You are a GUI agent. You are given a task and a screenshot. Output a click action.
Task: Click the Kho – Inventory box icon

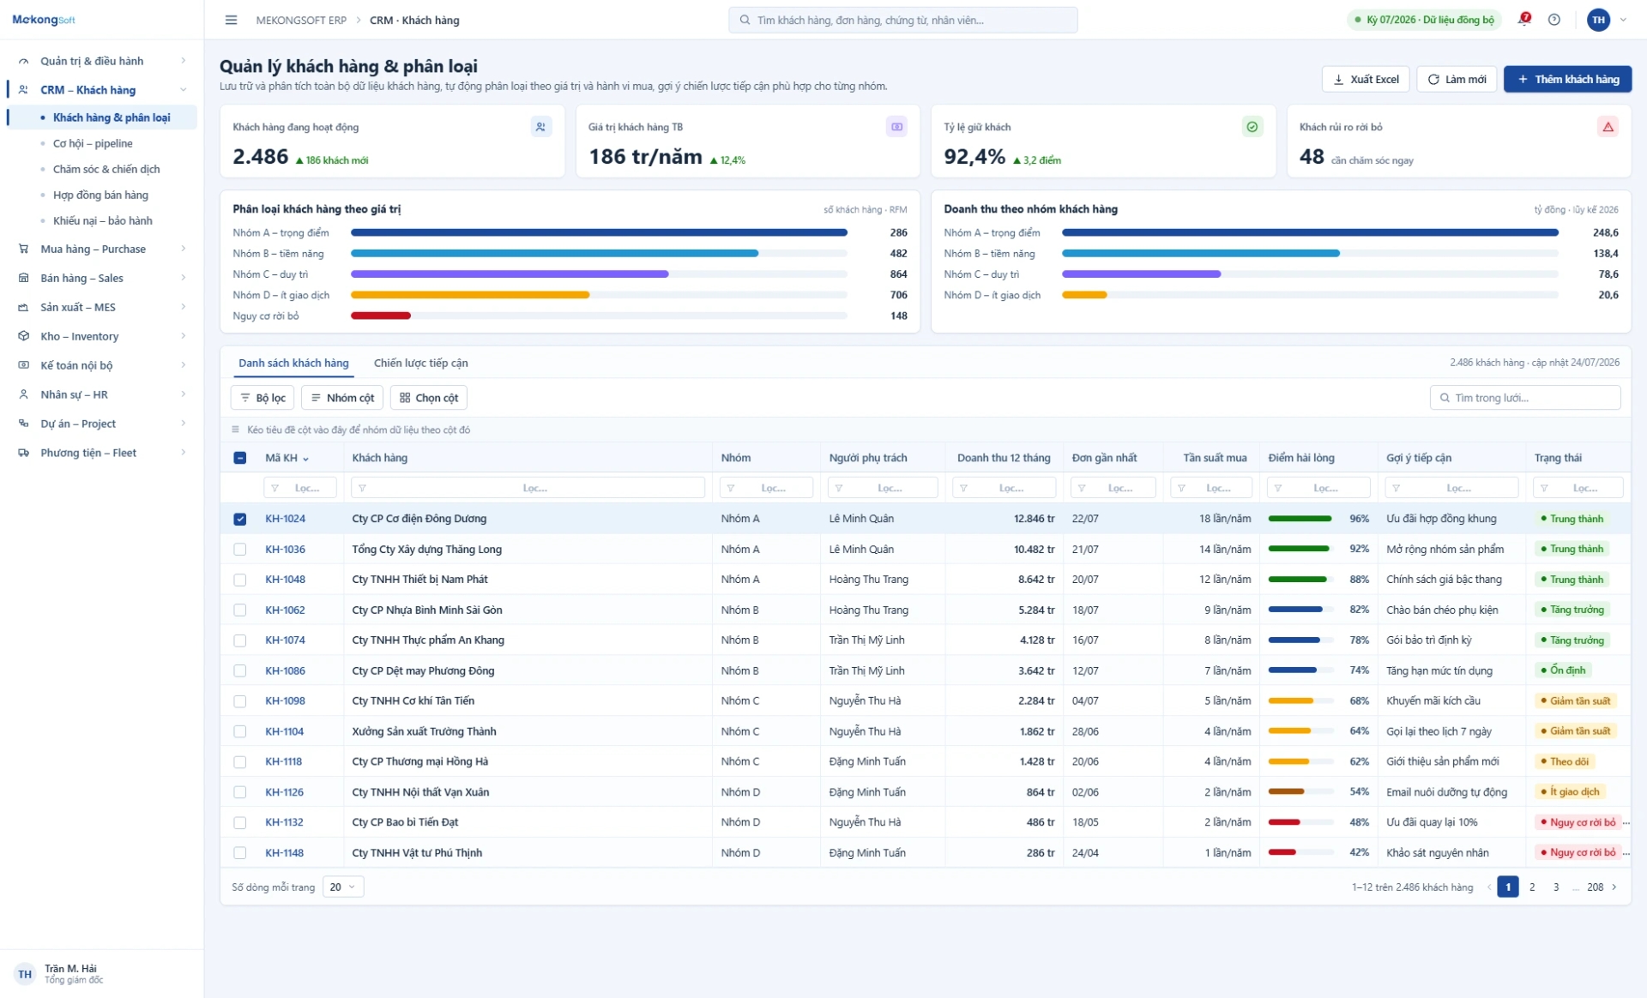pyautogui.click(x=23, y=336)
